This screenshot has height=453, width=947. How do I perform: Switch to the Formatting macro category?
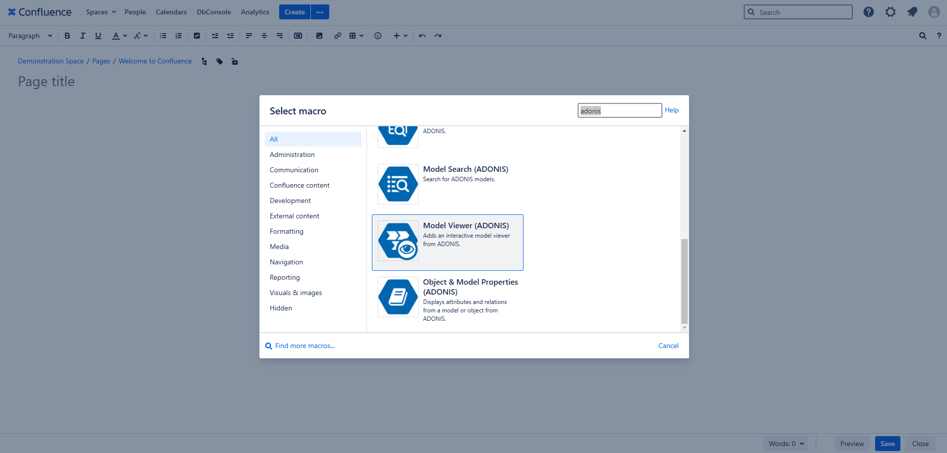coord(286,231)
